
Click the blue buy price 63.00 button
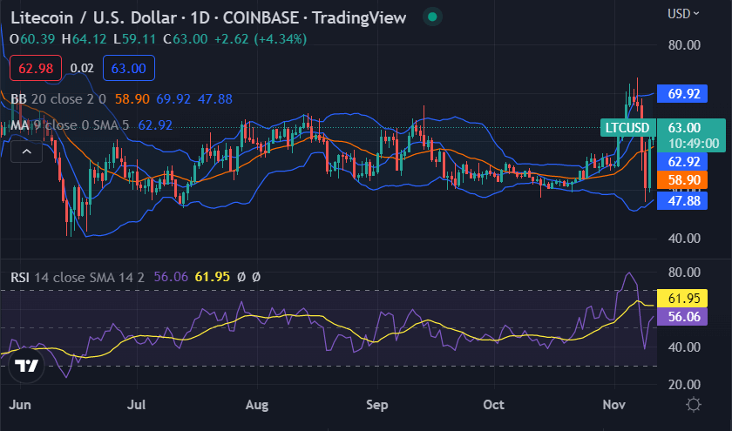pos(128,68)
